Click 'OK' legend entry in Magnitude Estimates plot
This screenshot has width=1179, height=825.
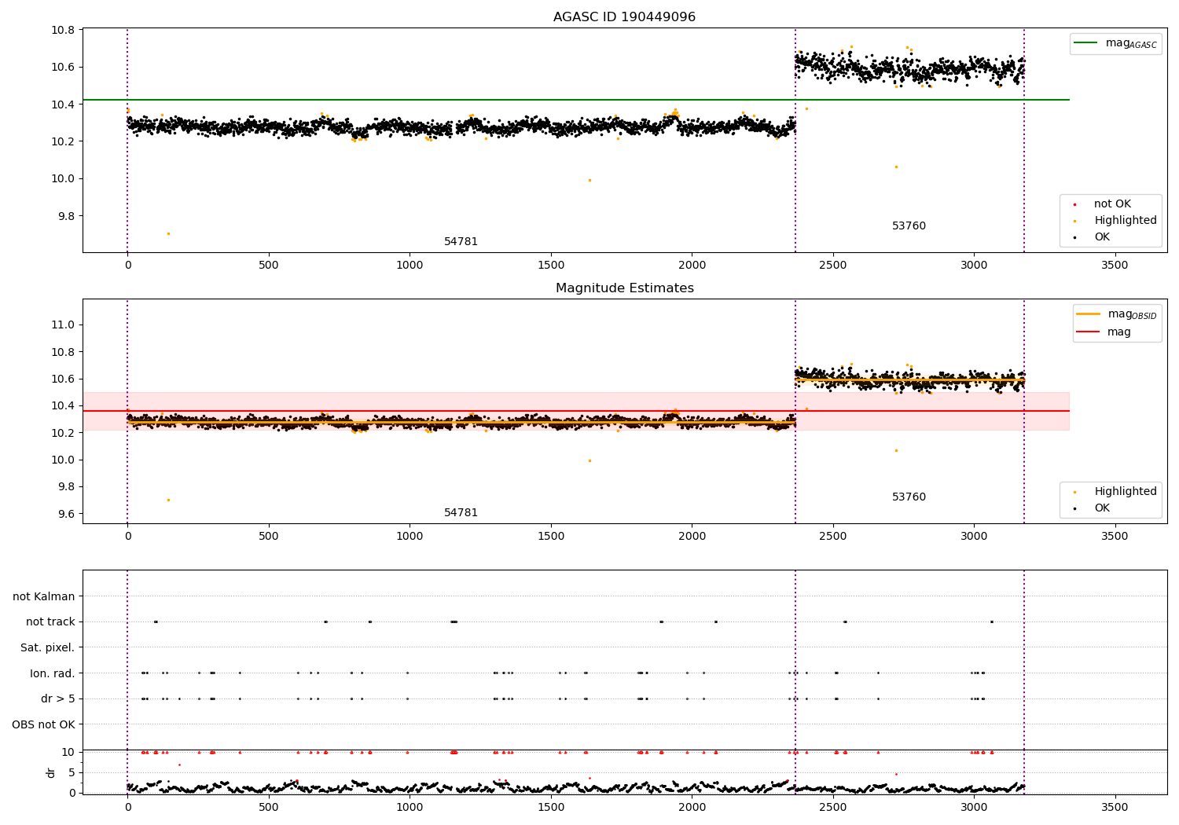point(1092,508)
